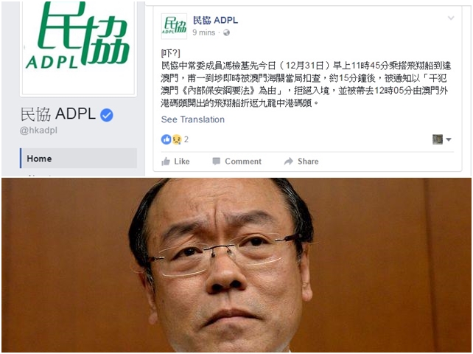Open the 民協 ADPL post author link
473x354 pixels.
[215, 20]
